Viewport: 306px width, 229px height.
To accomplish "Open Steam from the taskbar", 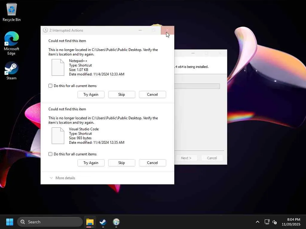I will click(103, 222).
